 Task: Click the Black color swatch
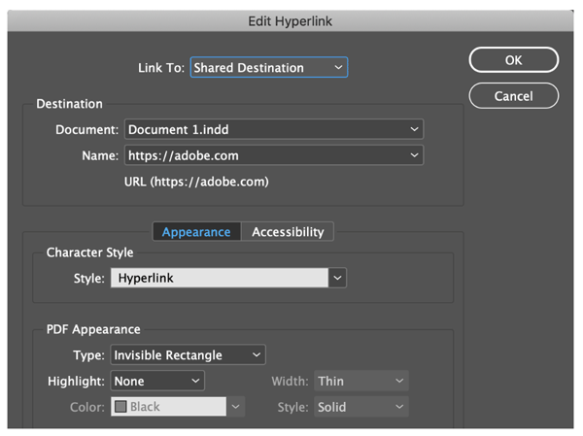(x=121, y=407)
